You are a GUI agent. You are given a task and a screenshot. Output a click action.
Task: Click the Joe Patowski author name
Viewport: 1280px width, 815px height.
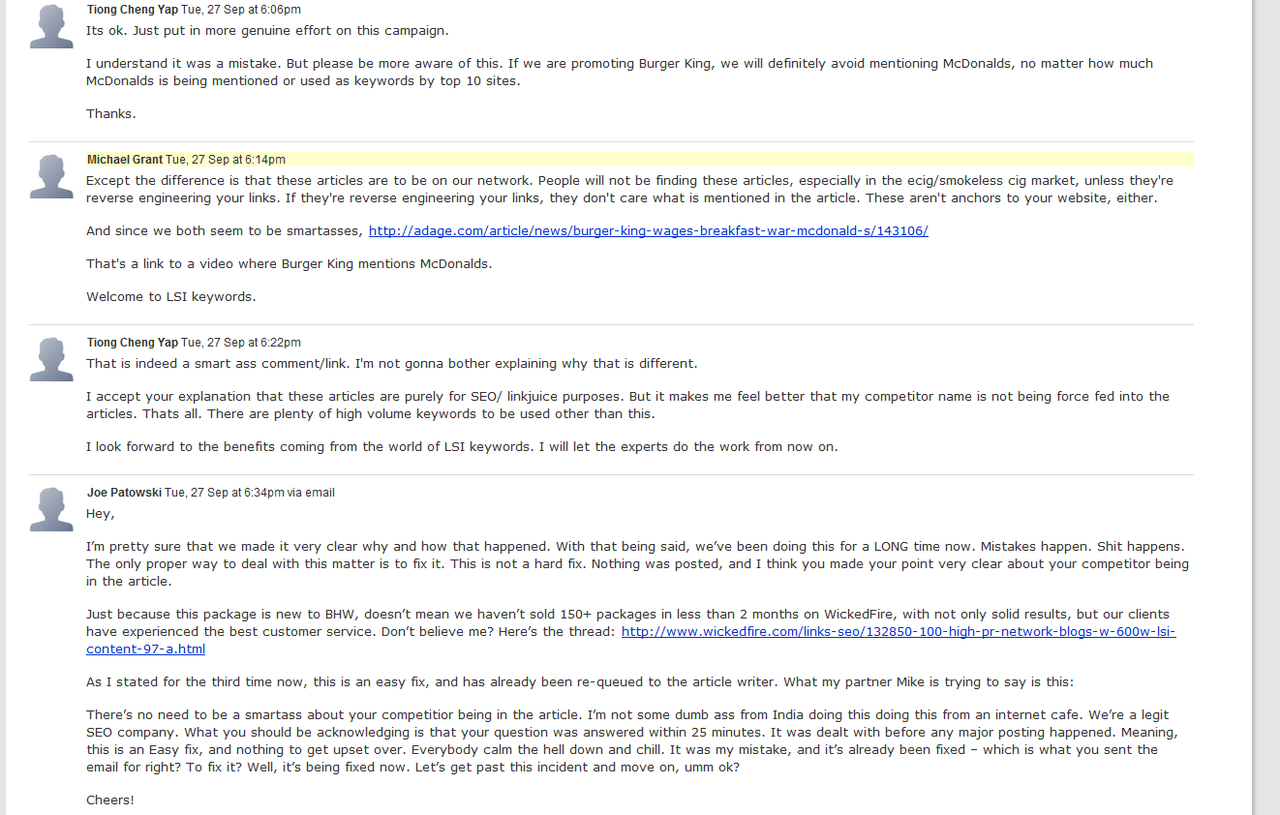coord(124,493)
